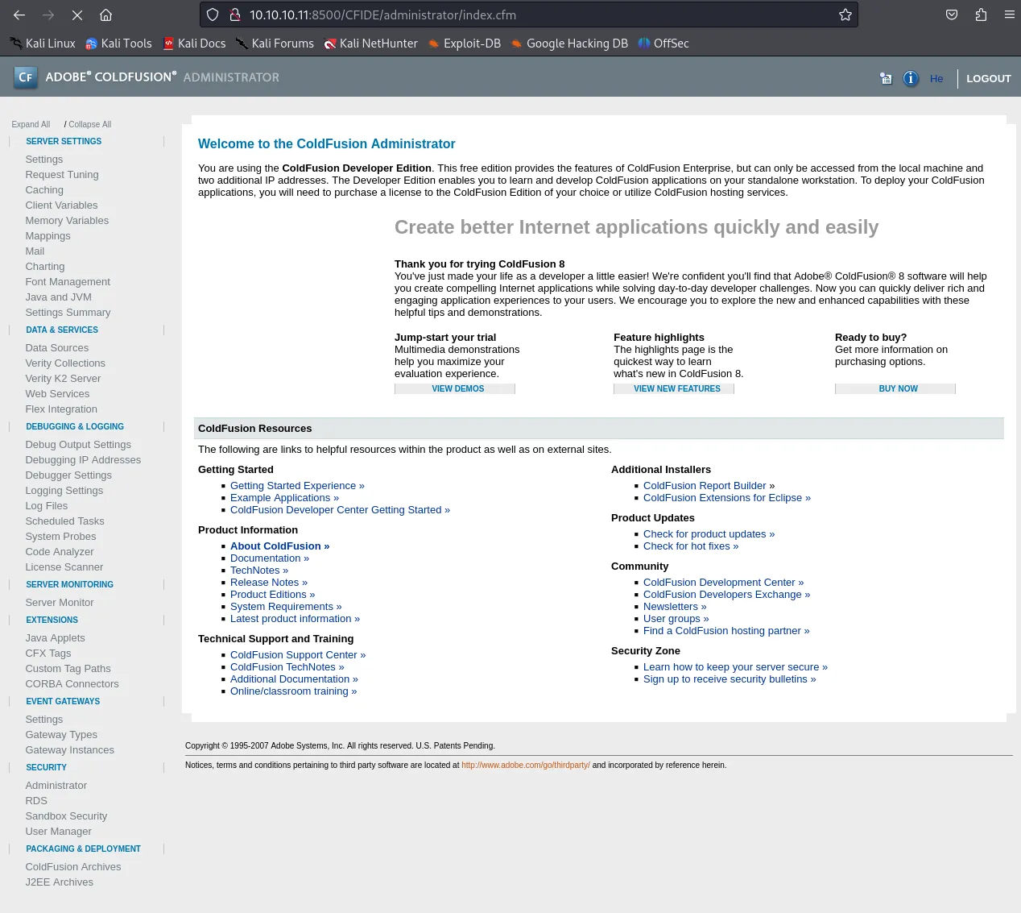Click the BUY NOW button
Screen dimensions: 1021x913
(x=895, y=388)
